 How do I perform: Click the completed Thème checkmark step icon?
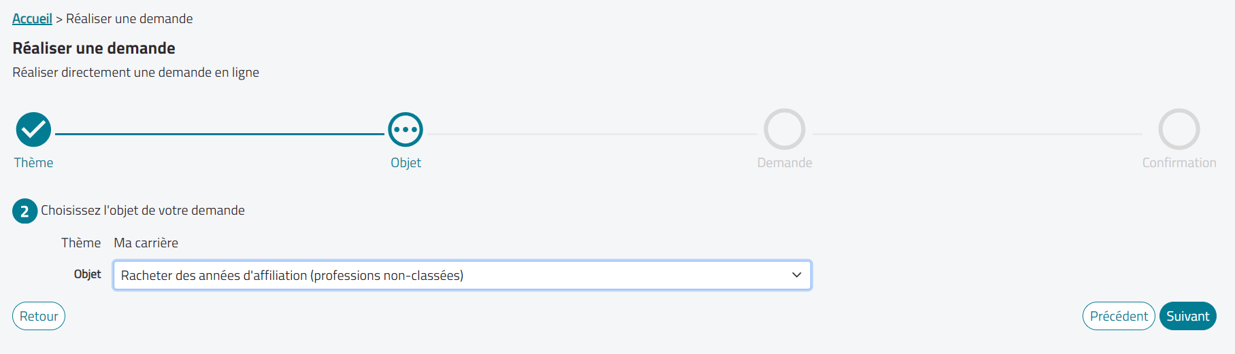pyautogui.click(x=33, y=129)
